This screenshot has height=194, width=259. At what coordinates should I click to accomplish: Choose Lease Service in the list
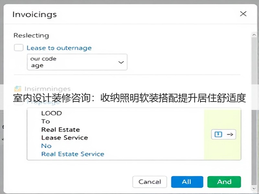[64, 138]
